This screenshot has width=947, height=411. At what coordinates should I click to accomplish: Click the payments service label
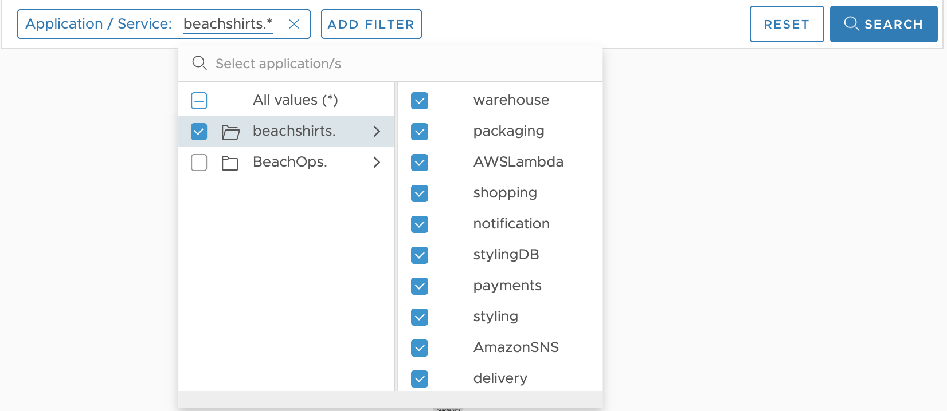pos(507,286)
